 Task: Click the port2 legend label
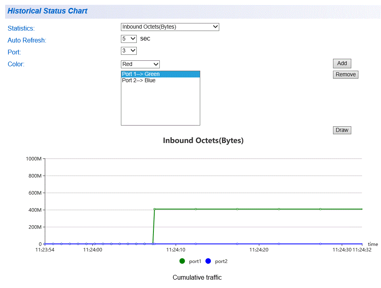point(221,261)
